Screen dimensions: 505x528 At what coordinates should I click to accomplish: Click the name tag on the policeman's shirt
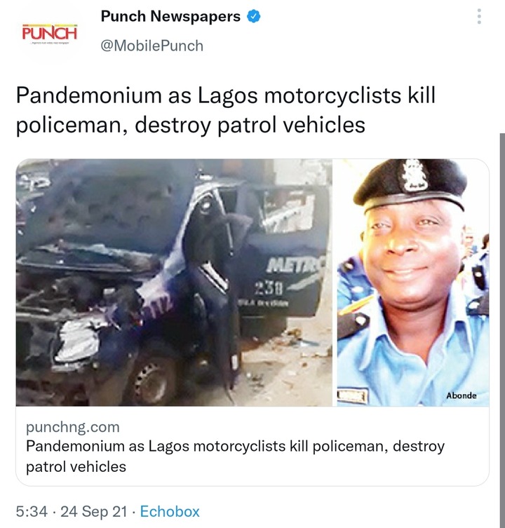[352, 395]
